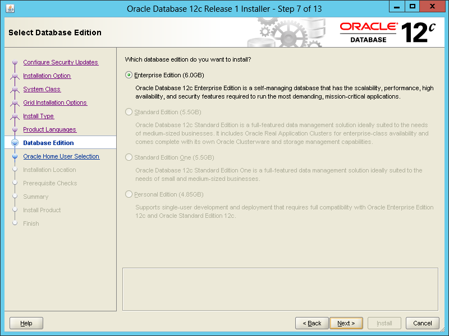This screenshot has height=336, width=449.
Task: Proceed with the Next button
Action: (x=346, y=323)
